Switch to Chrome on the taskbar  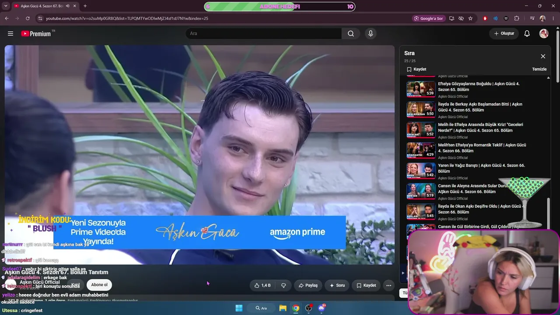coord(296,308)
